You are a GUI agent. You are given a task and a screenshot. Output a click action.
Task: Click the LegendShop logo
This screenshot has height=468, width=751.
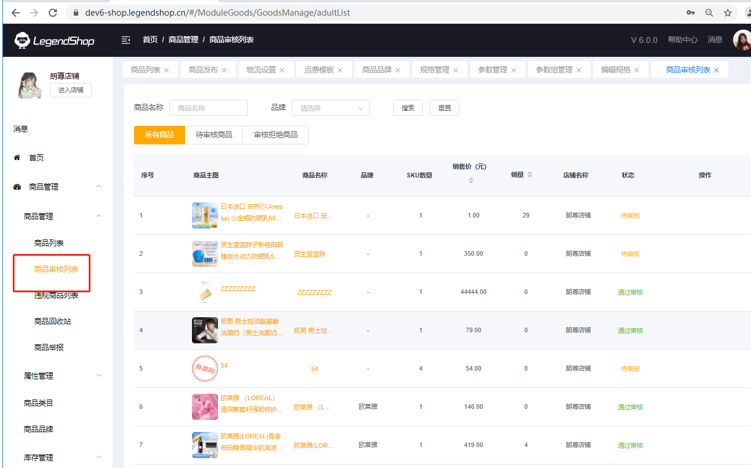(55, 41)
